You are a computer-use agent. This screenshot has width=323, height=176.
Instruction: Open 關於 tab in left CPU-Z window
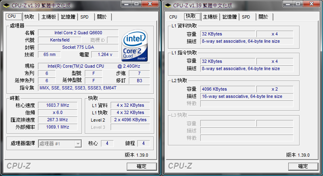coord(103,17)
